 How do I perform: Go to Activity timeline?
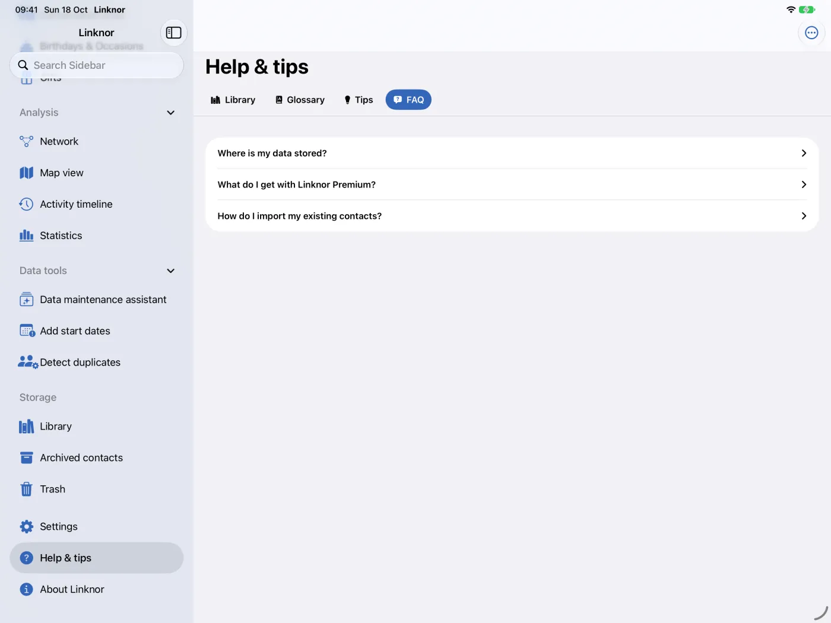pos(97,204)
